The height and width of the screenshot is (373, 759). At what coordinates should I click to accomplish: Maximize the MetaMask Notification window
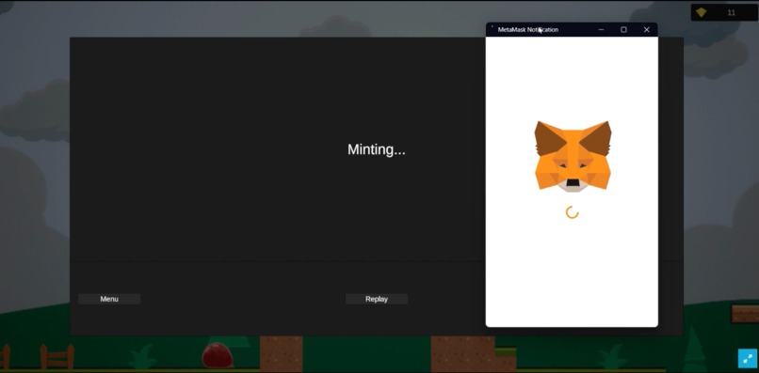pos(624,29)
